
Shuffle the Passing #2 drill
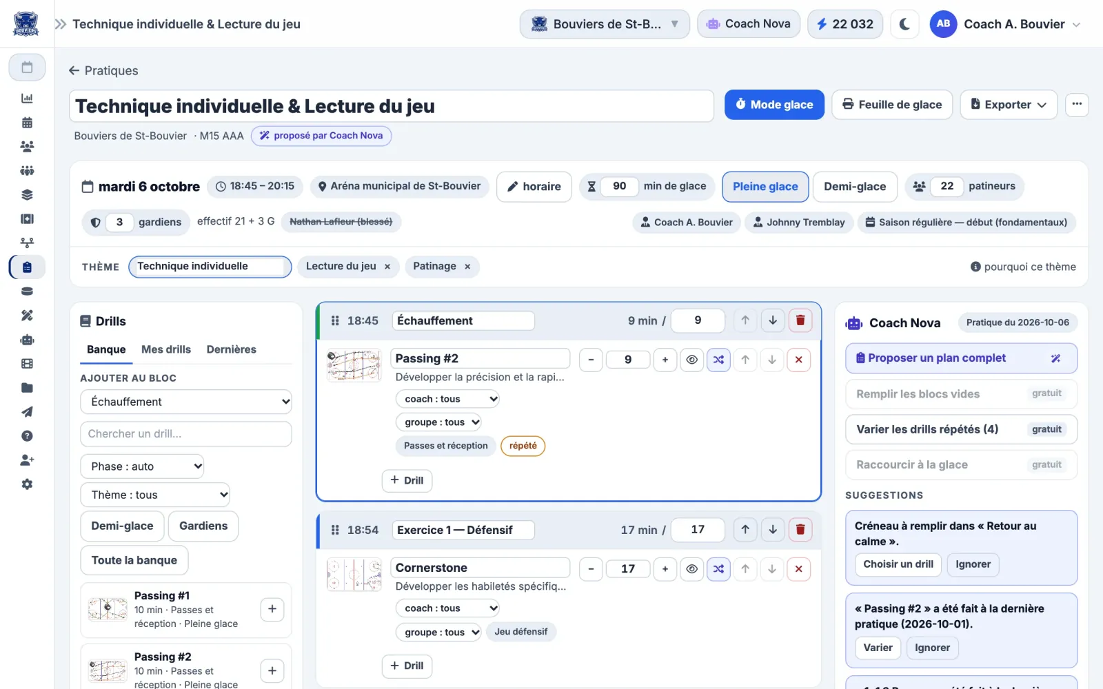(x=718, y=360)
